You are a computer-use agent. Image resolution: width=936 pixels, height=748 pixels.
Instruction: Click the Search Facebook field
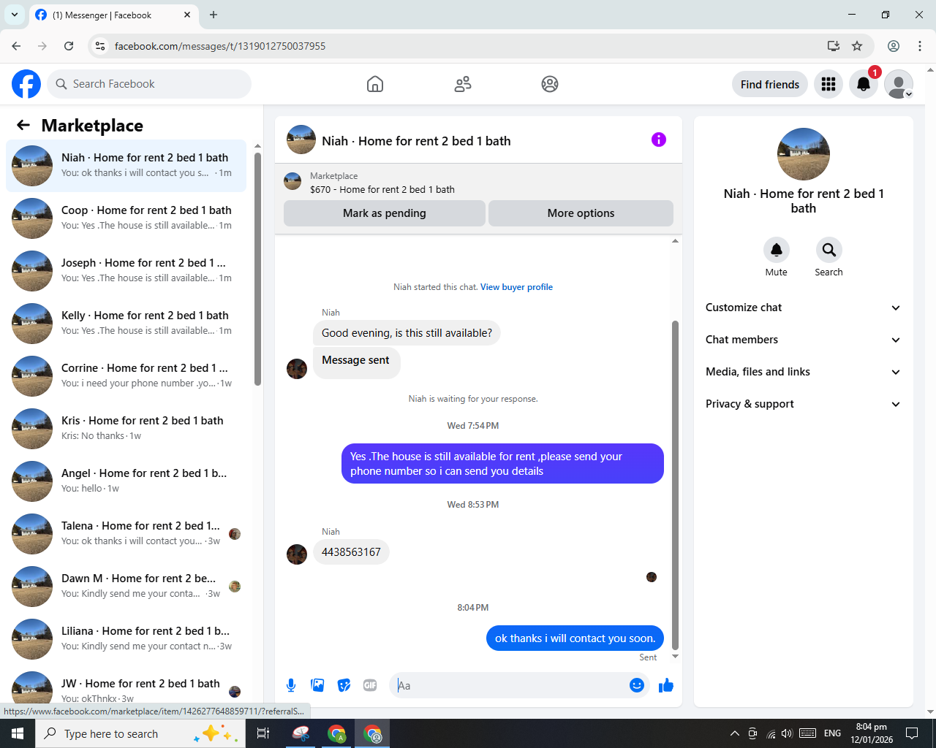click(x=149, y=84)
